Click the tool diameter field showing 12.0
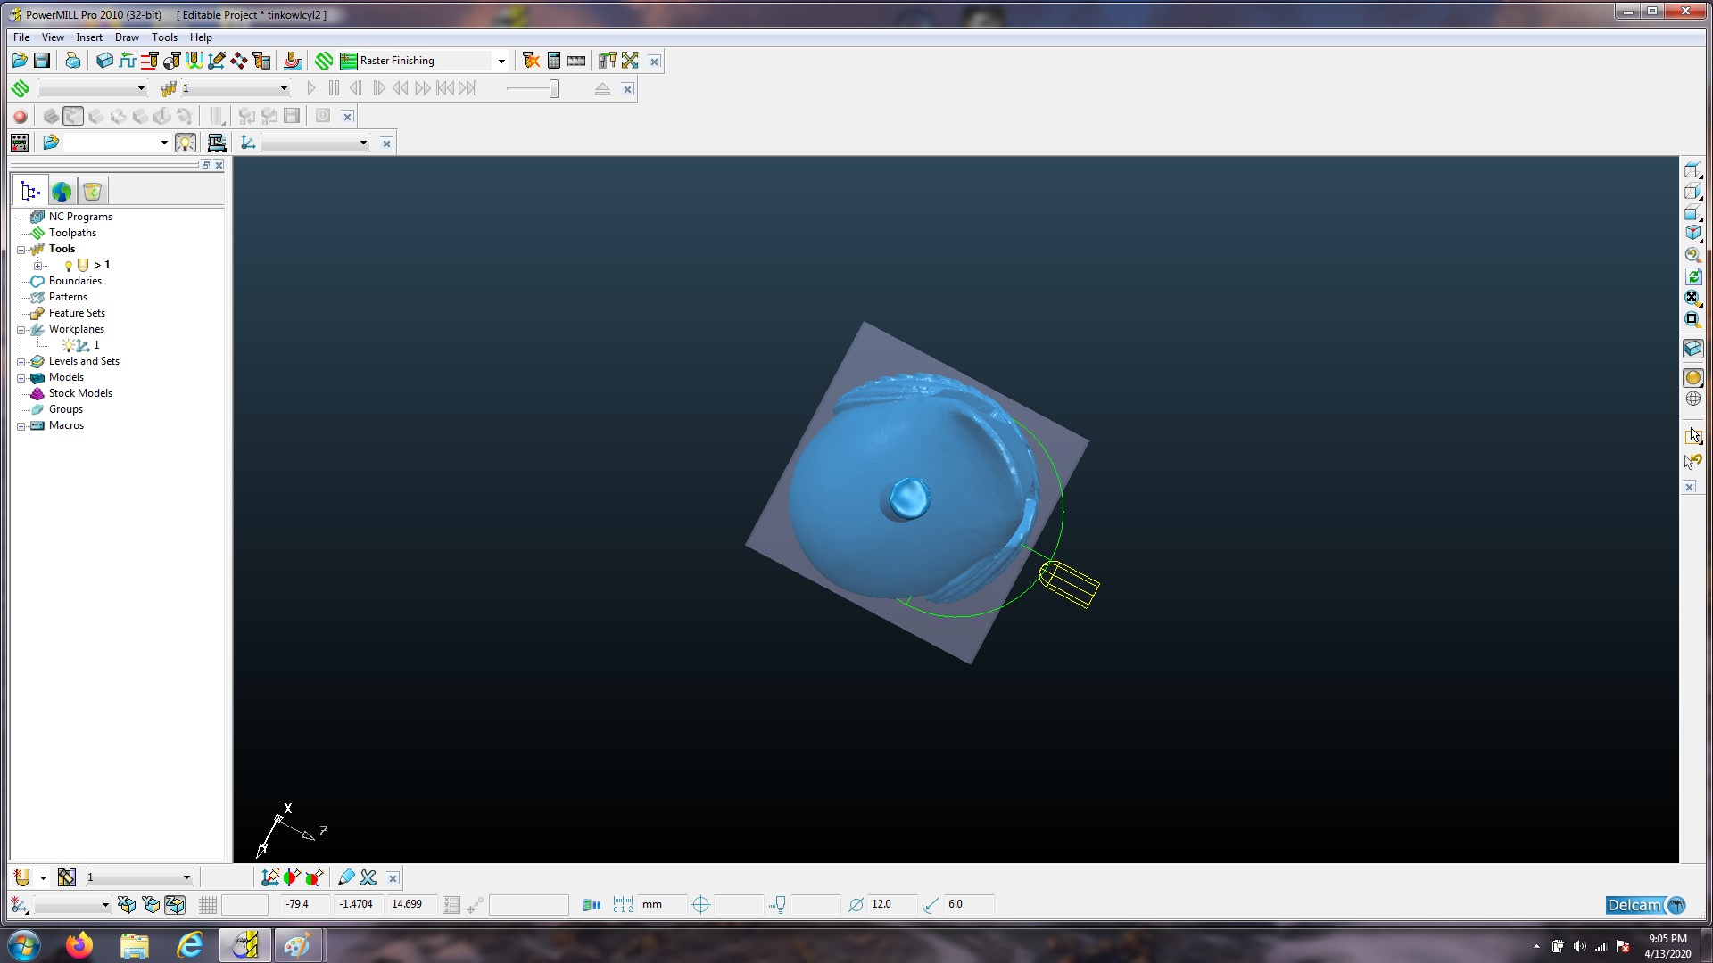 point(892,904)
